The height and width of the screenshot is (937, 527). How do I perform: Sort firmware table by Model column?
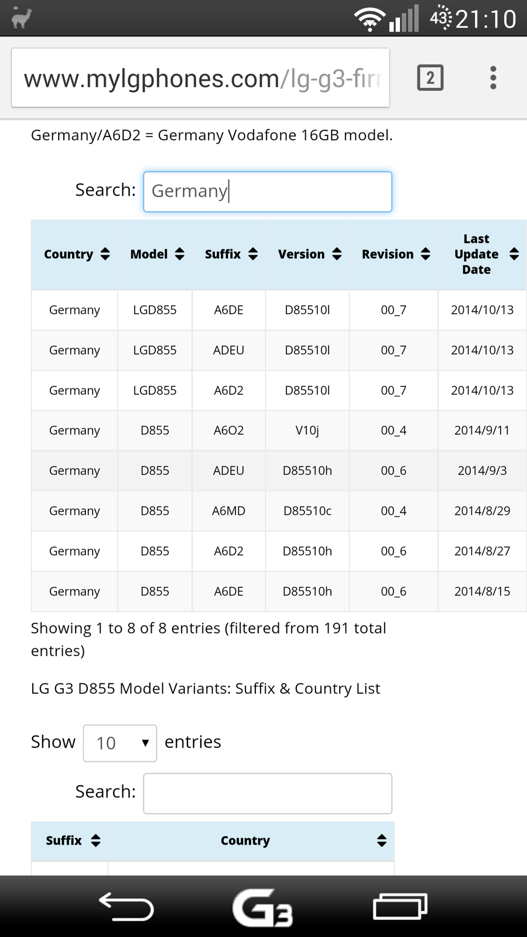pos(155,254)
